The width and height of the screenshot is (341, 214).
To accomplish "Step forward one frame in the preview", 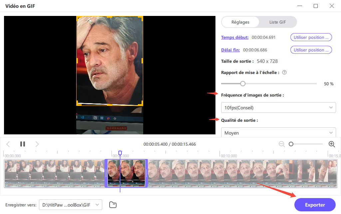I will click(37, 144).
